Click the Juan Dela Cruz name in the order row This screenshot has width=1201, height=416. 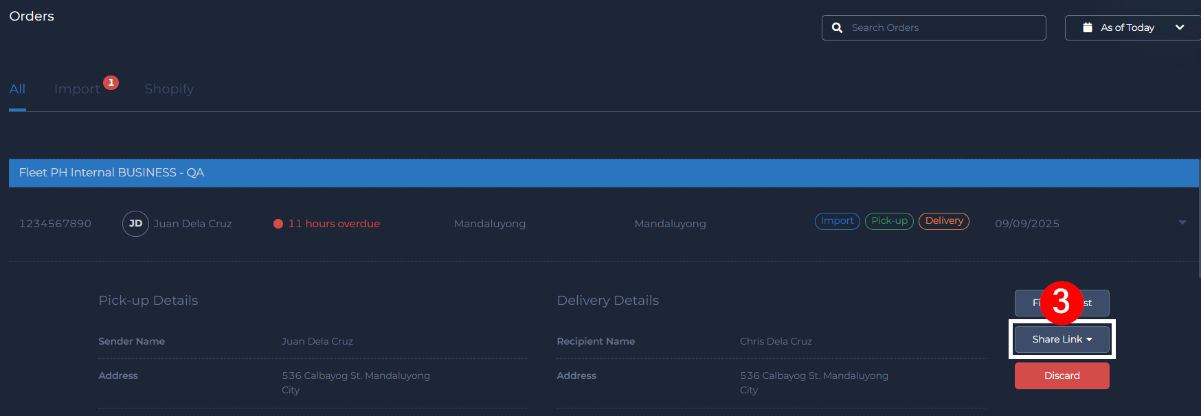(192, 224)
